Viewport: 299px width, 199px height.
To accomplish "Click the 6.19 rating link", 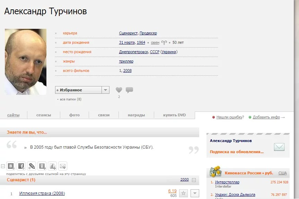I will pyautogui.click(x=173, y=191).
